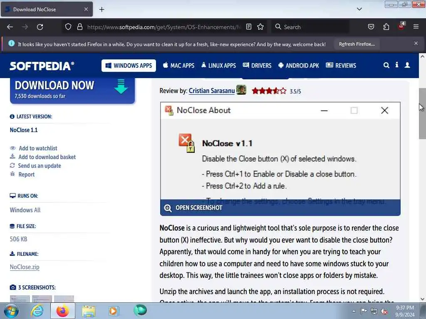Click Add to download basket
The height and width of the screenshot is (319, 426).
47,157
